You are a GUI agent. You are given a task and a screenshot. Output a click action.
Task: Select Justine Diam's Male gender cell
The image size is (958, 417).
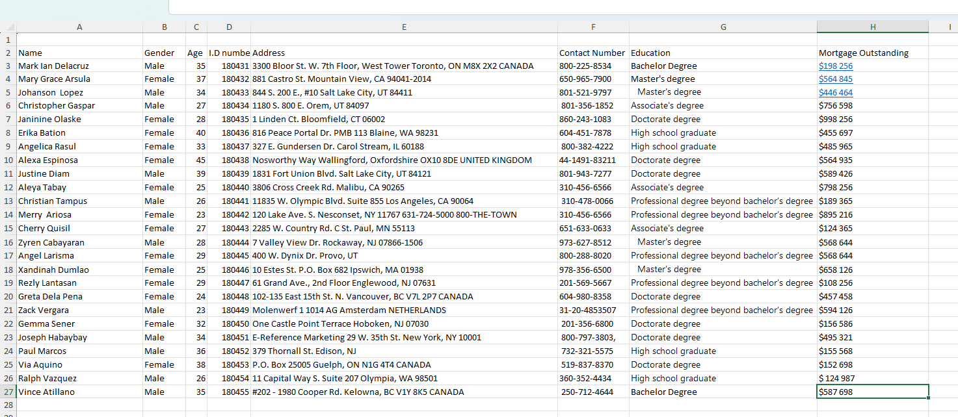coord(165,173)
